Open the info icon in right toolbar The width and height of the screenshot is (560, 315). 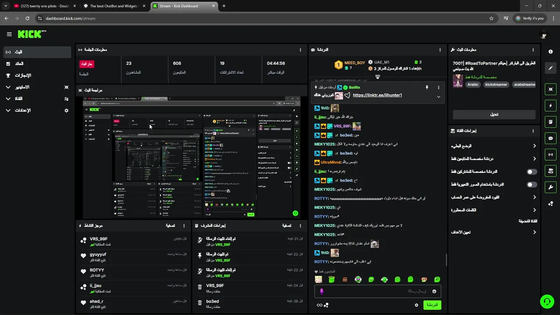(x=550, y=52)
